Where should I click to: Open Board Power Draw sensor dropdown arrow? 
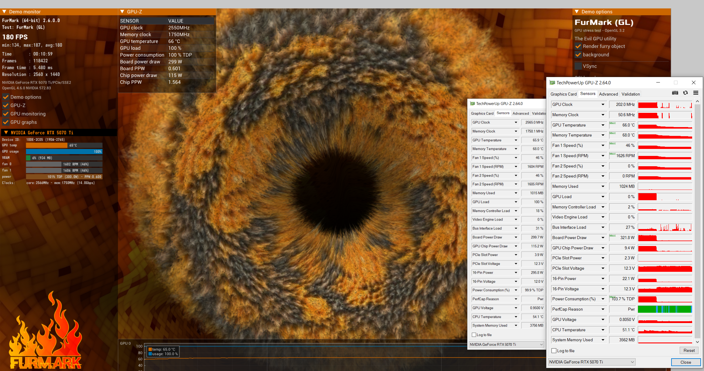[603, 238]
